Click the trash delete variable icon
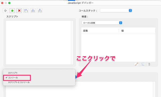This screenshot has height=97, width=161. click(x=149, y=64)
